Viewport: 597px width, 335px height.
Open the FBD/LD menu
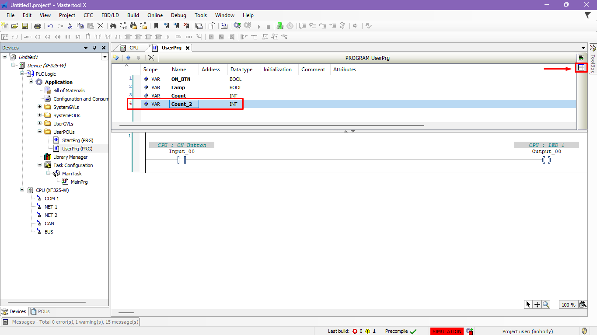coord(110,15)
